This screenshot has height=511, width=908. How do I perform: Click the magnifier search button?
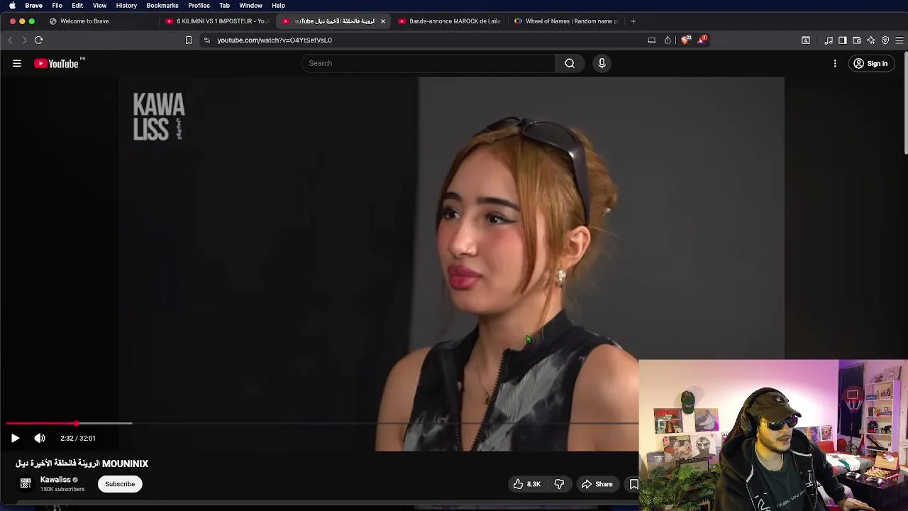coord(570,63)
